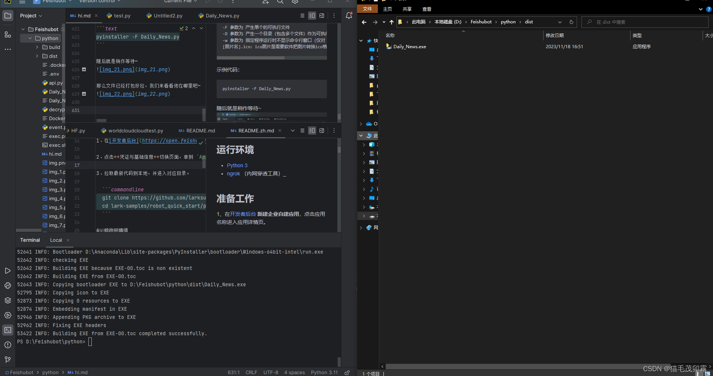Switch to worldcloudcloudtest.py tab
Viewport: 713px width, 376px height.
click(x=132, y=131)
